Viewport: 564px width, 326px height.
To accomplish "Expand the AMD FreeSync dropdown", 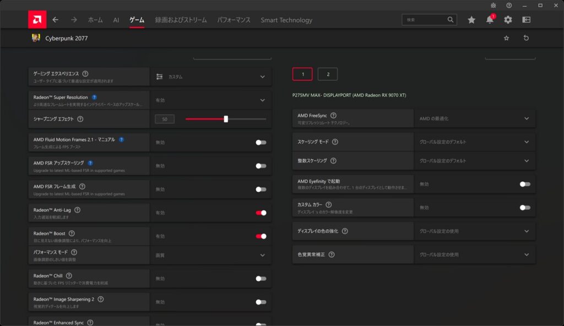I will tap(527, 118).
